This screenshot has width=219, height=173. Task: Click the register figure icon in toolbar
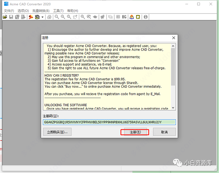coord(131,17)
